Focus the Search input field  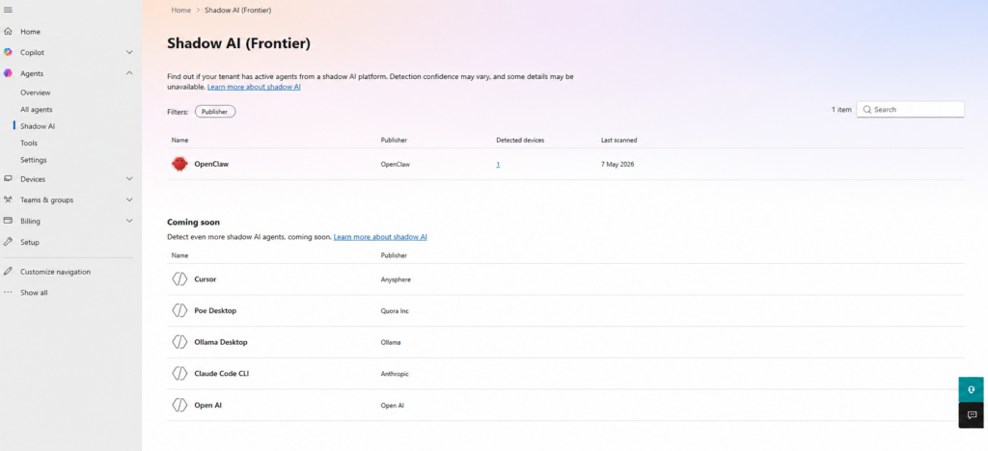pos(910,110)
